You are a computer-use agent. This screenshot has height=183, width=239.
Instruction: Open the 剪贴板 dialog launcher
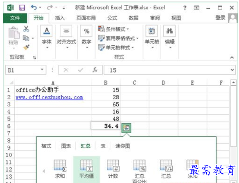click(x=34, y=57)
